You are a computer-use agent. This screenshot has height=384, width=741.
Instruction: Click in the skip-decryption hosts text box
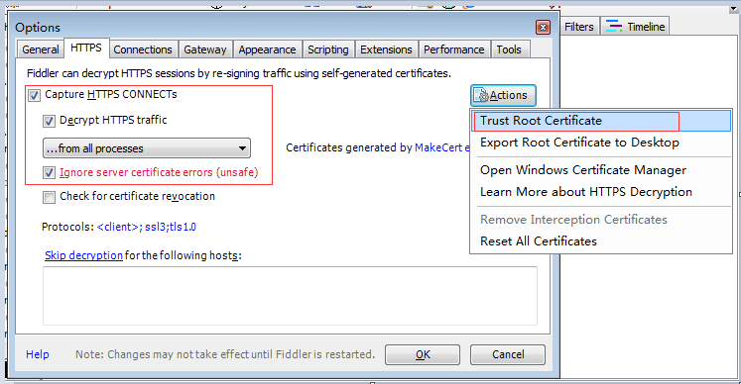[x=290, y=296]
